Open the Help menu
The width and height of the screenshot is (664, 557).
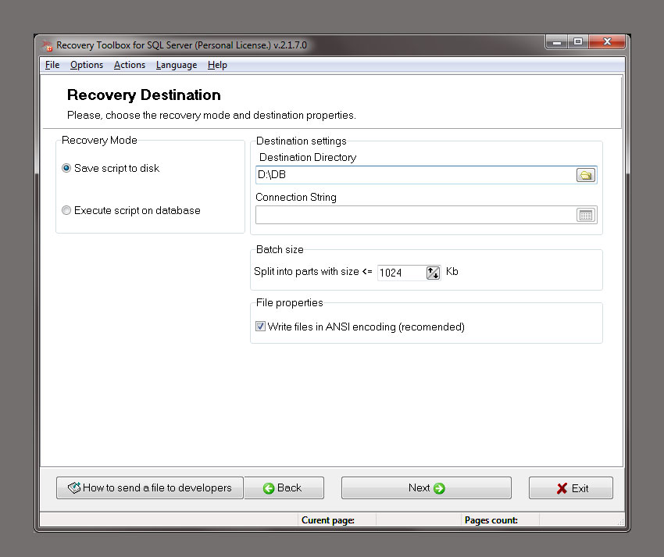(x=217, y=65)
